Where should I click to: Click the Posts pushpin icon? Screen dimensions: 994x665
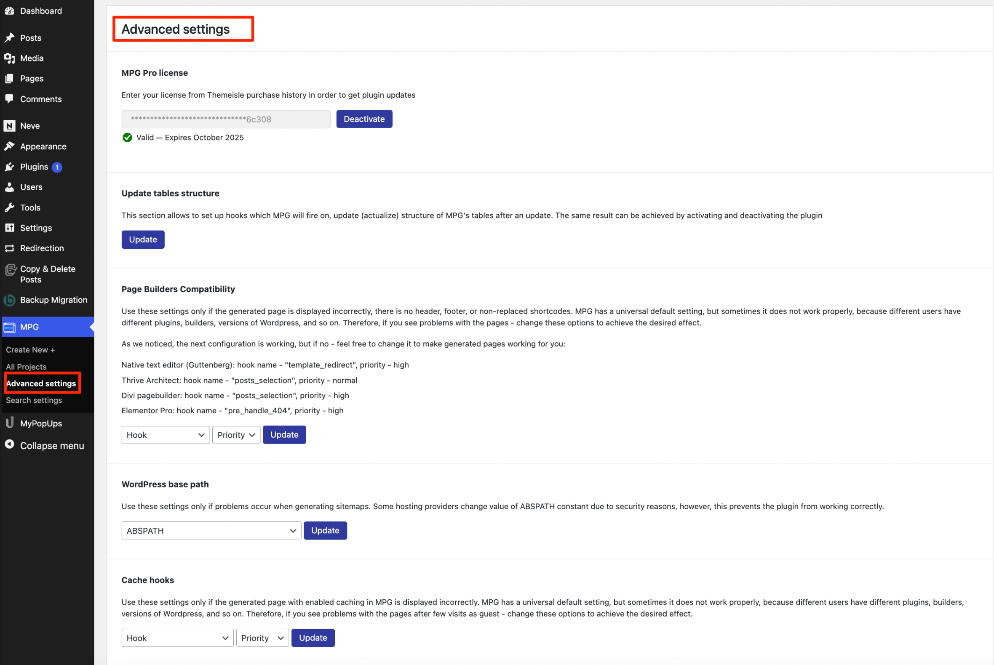[9, 38]
